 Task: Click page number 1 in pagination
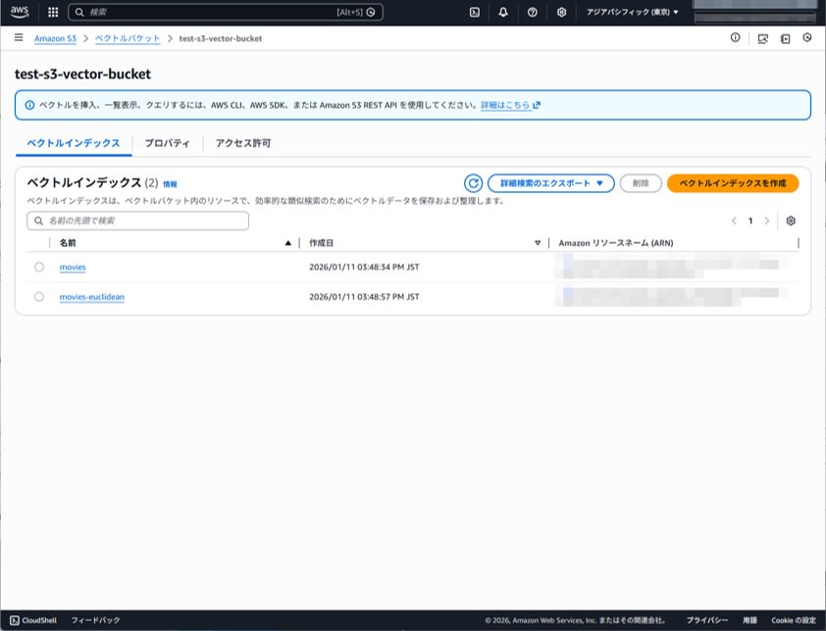click(x=750, y=220)
